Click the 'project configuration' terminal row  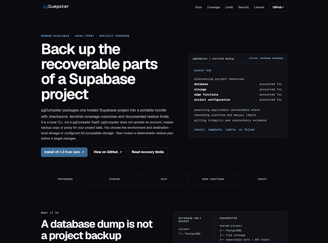tap(238, 100)
